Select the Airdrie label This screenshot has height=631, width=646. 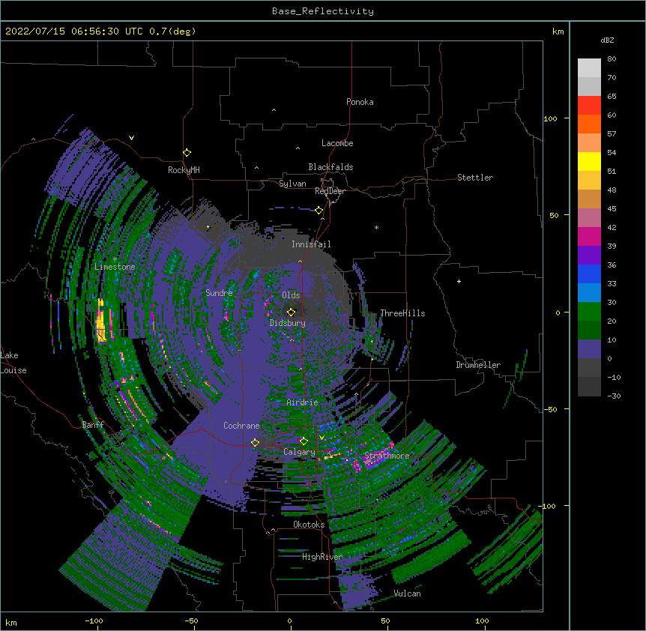click(302, 402)
